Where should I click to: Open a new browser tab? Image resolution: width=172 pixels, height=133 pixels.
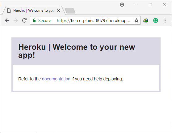coord(70,11)
